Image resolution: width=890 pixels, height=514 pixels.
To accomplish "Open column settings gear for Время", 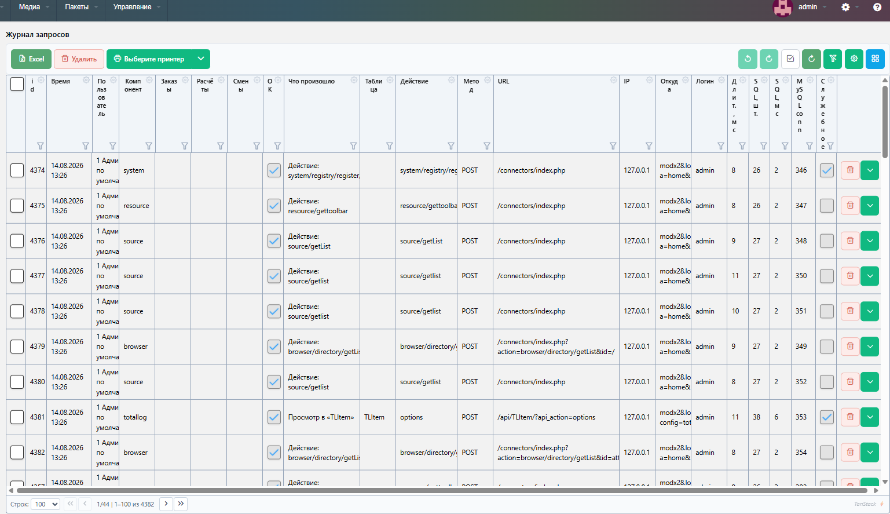I will coord(86,81).
